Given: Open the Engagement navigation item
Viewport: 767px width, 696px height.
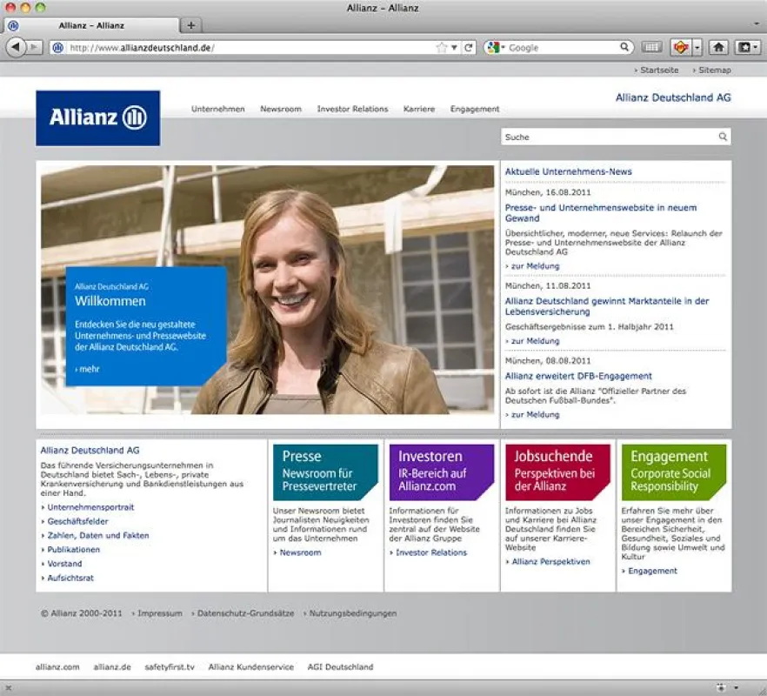Looking at the screenshot, I should 475,109.
